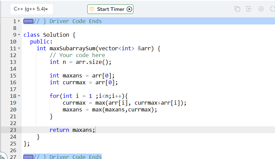Click the closing '};' on line 25

click(x=26, y=144)
